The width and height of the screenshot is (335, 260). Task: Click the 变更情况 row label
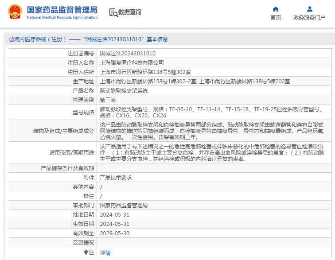[83, 243]
